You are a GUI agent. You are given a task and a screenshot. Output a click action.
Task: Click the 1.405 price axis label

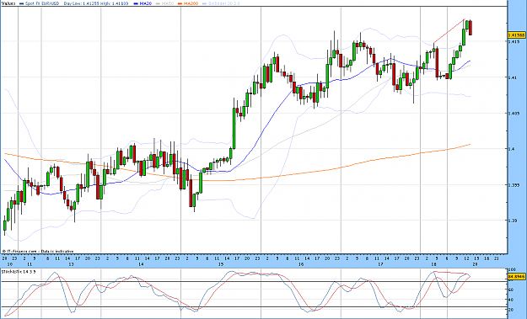tap(513, 114)
